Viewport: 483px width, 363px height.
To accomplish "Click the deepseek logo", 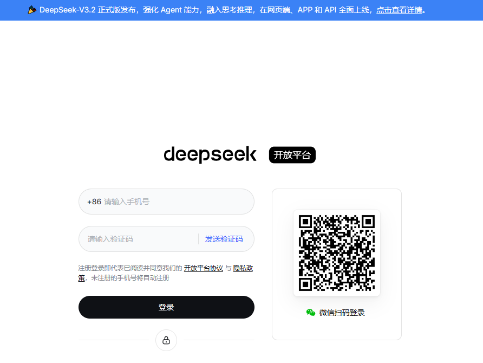I will (x=210, y=155).
